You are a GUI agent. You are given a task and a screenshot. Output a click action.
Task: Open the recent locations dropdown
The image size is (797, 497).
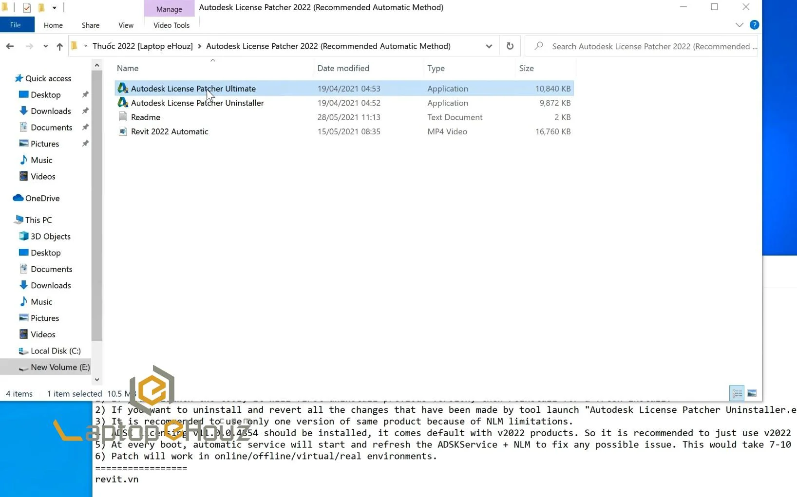pos(45,46)
